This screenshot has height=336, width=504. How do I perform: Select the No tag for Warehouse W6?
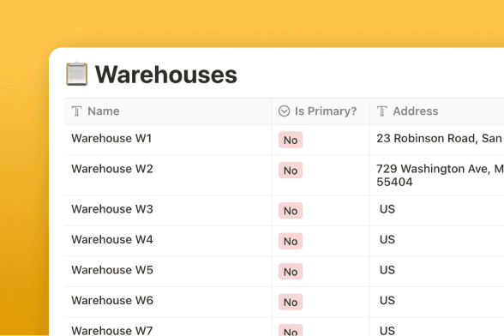click(x=291, y=302)
